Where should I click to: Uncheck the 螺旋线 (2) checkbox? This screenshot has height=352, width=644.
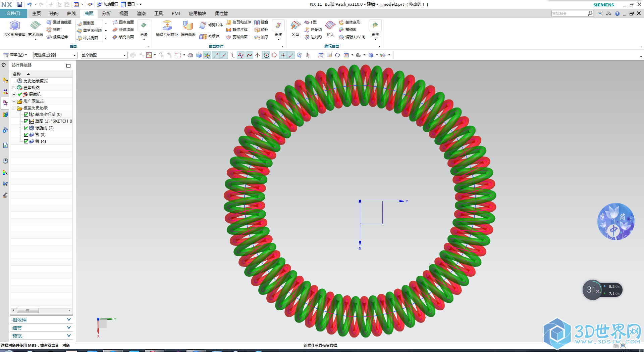(x=26, y=128)
